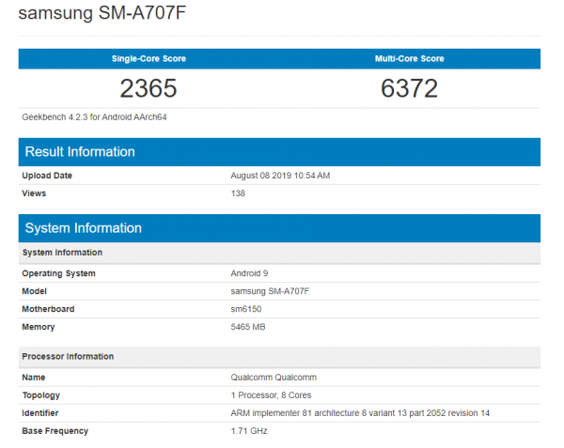
Task: Click the Motherboard label
Action: click(x=48, y=309)
